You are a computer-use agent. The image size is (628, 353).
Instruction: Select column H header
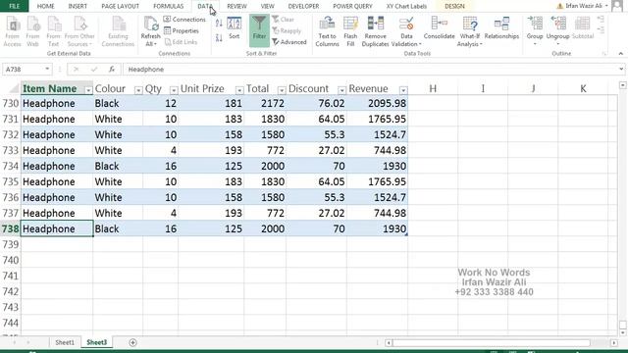point(433,88)
